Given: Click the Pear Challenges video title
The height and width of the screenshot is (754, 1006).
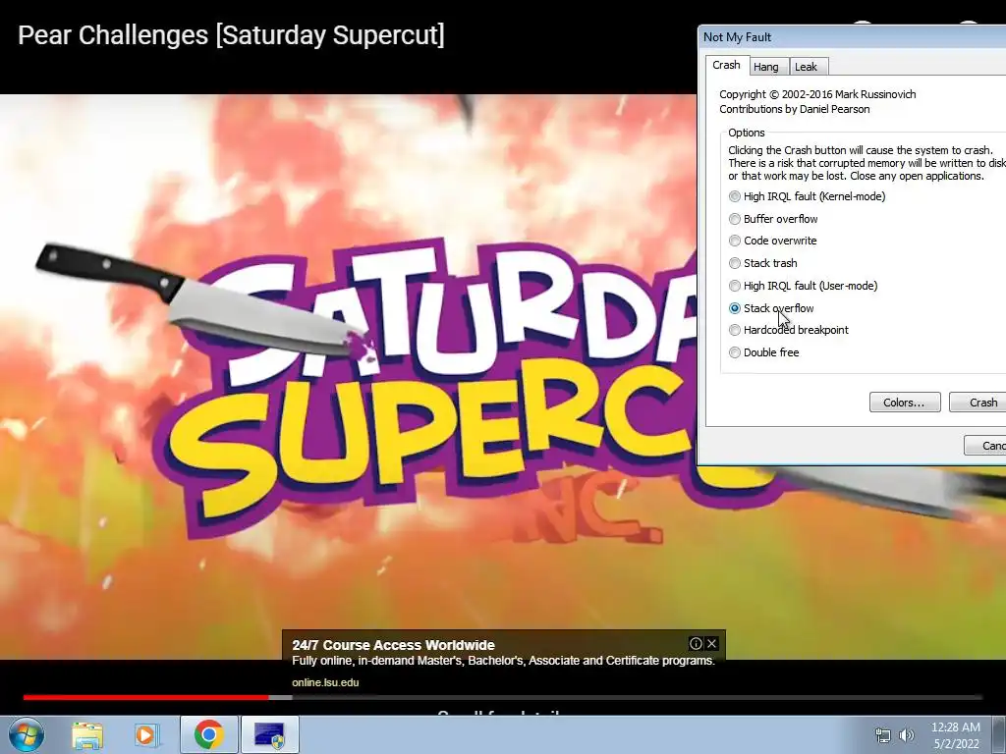Looking at the screenshot, I should 231,35.
